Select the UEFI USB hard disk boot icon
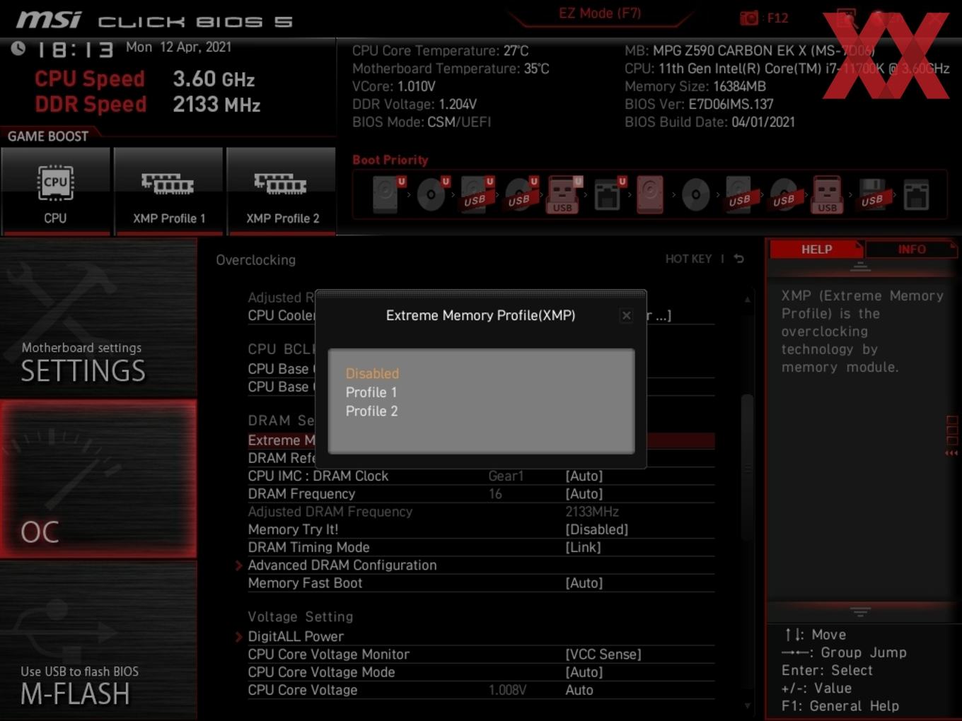 [x=475, y=194]
